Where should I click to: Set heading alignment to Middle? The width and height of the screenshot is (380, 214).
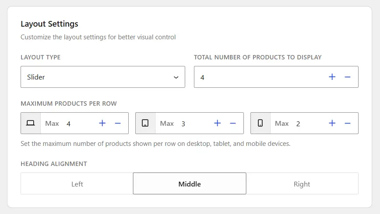pyautogui.click(x=190, y=183)
